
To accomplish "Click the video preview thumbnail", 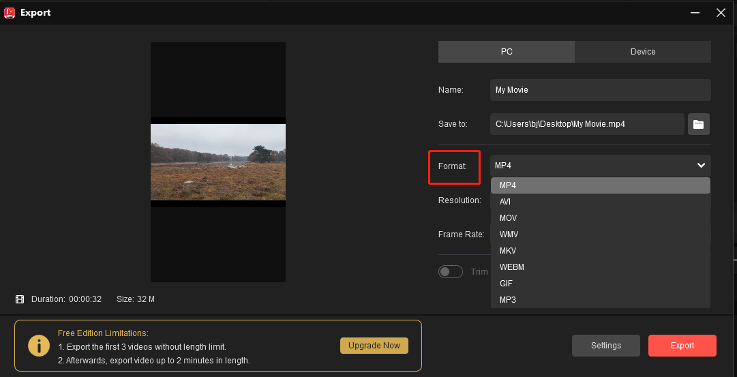I will pyautogui.click(x=218, y=162).
